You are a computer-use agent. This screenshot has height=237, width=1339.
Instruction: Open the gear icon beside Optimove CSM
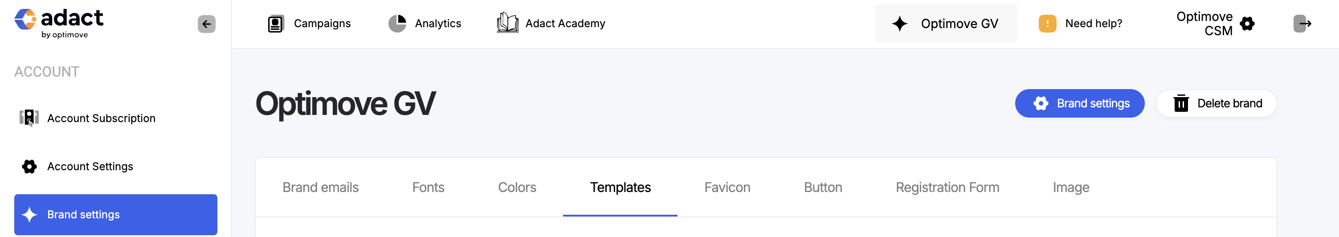[x=1246, y=24]
